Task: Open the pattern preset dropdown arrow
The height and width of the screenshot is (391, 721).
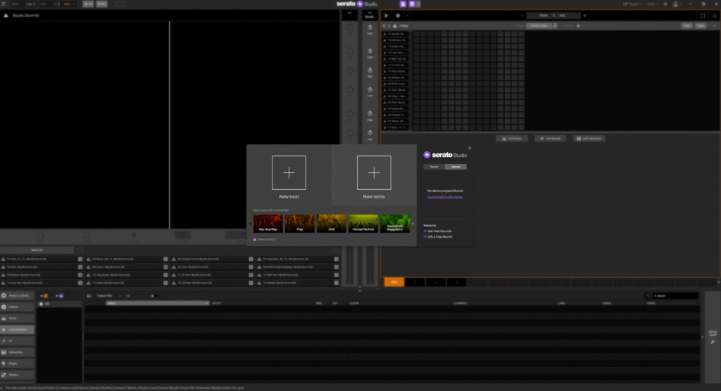Action: (555, 26)
